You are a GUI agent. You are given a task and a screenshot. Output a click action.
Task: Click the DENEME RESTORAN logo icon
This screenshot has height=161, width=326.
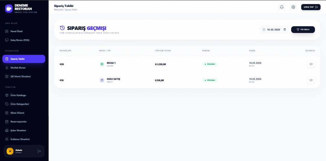point(9,8)
